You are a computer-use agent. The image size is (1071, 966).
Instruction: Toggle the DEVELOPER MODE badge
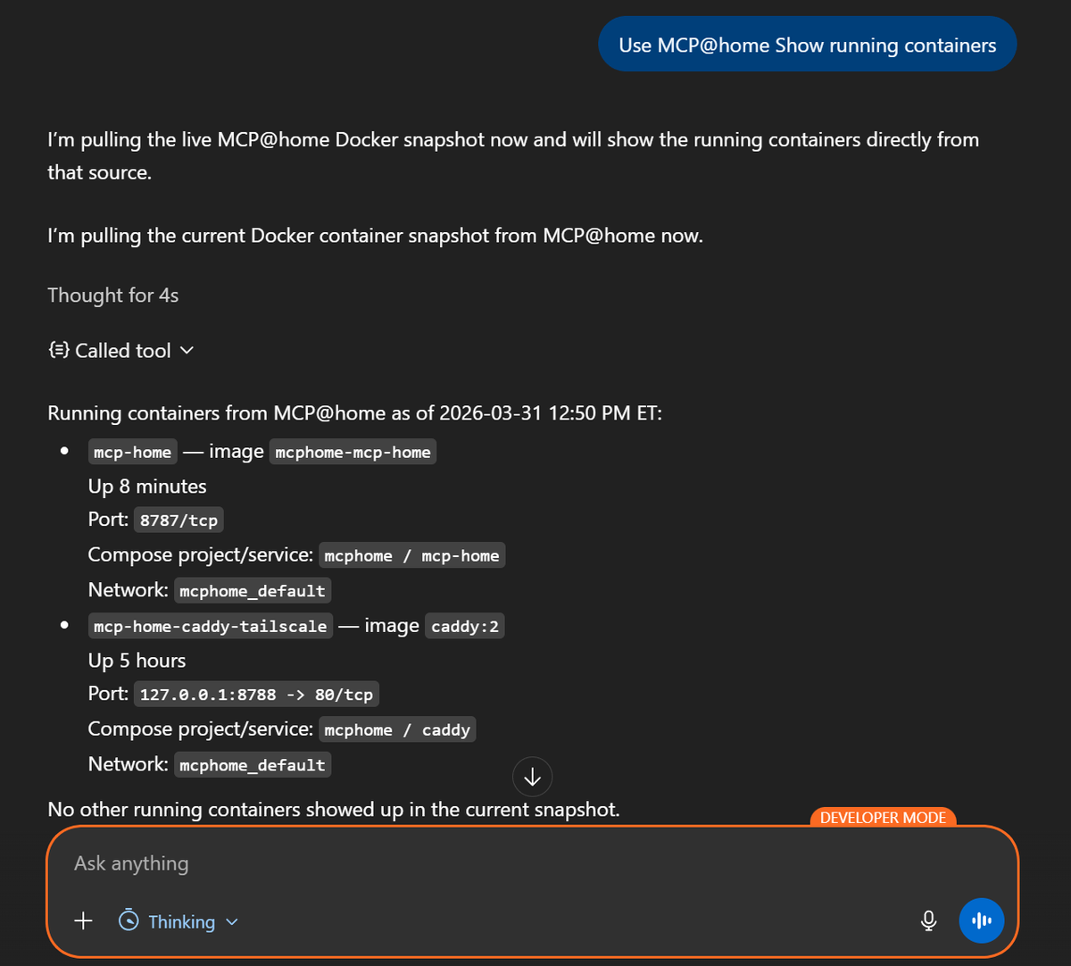pos(883,817)
